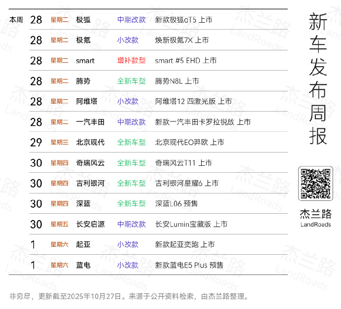Click the LandRoads QR code
Image resolution: width=341 pixels, height=309 pixels.
(315, 184)
